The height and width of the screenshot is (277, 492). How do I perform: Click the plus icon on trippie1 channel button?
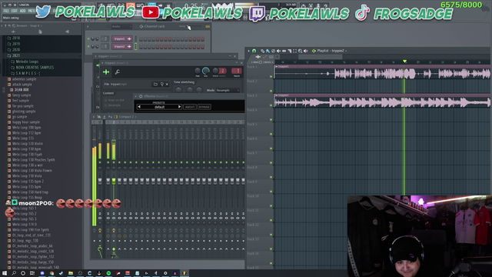[129, 39]
